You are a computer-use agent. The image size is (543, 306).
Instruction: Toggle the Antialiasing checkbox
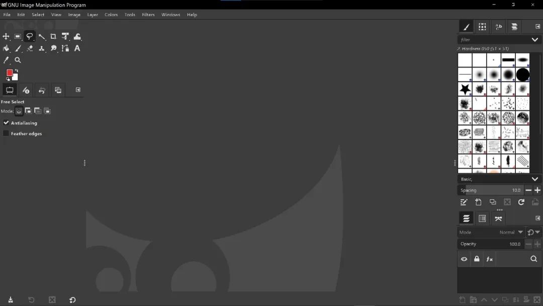point(6,123)
